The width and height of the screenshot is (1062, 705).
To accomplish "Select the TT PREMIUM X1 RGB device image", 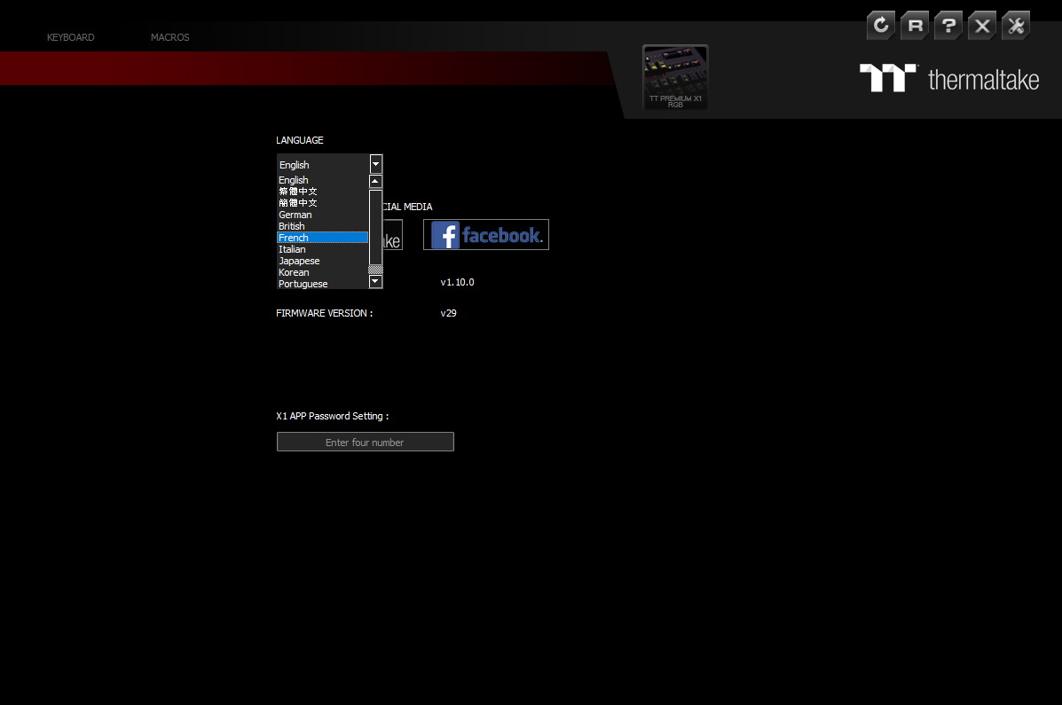I will pyautogui.click(x=675, y=77).
